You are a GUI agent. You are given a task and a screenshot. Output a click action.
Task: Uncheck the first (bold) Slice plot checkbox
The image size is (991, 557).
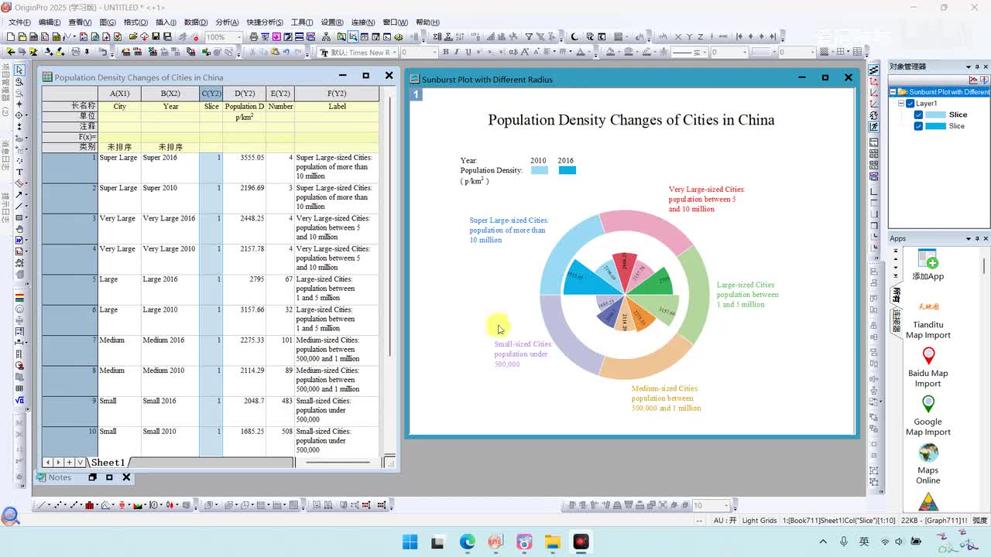coord(918,114)
